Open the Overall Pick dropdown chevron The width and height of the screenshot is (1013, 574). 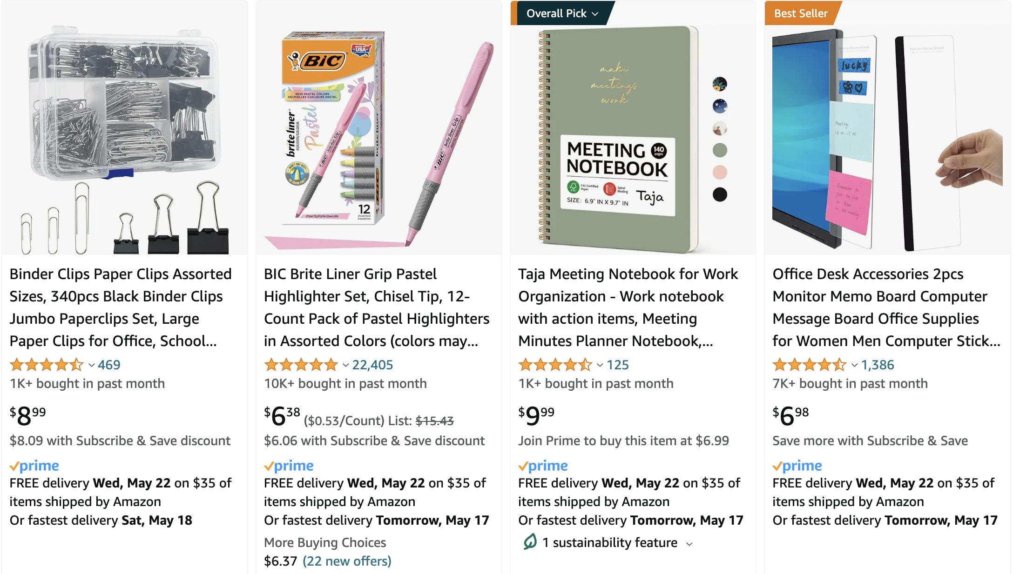(x=594, y=13)
